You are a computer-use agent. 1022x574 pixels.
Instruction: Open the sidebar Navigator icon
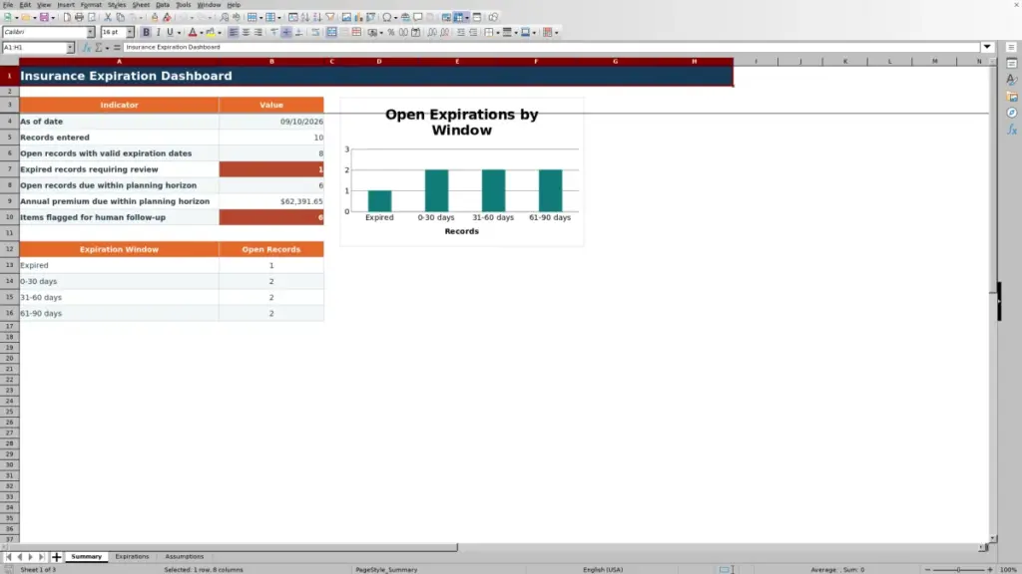[1012, 114]
